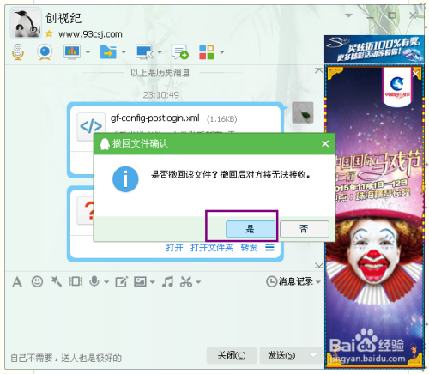Close the circus advertisement with X
This screenshot has width=429, height=374.
point(416,74)
